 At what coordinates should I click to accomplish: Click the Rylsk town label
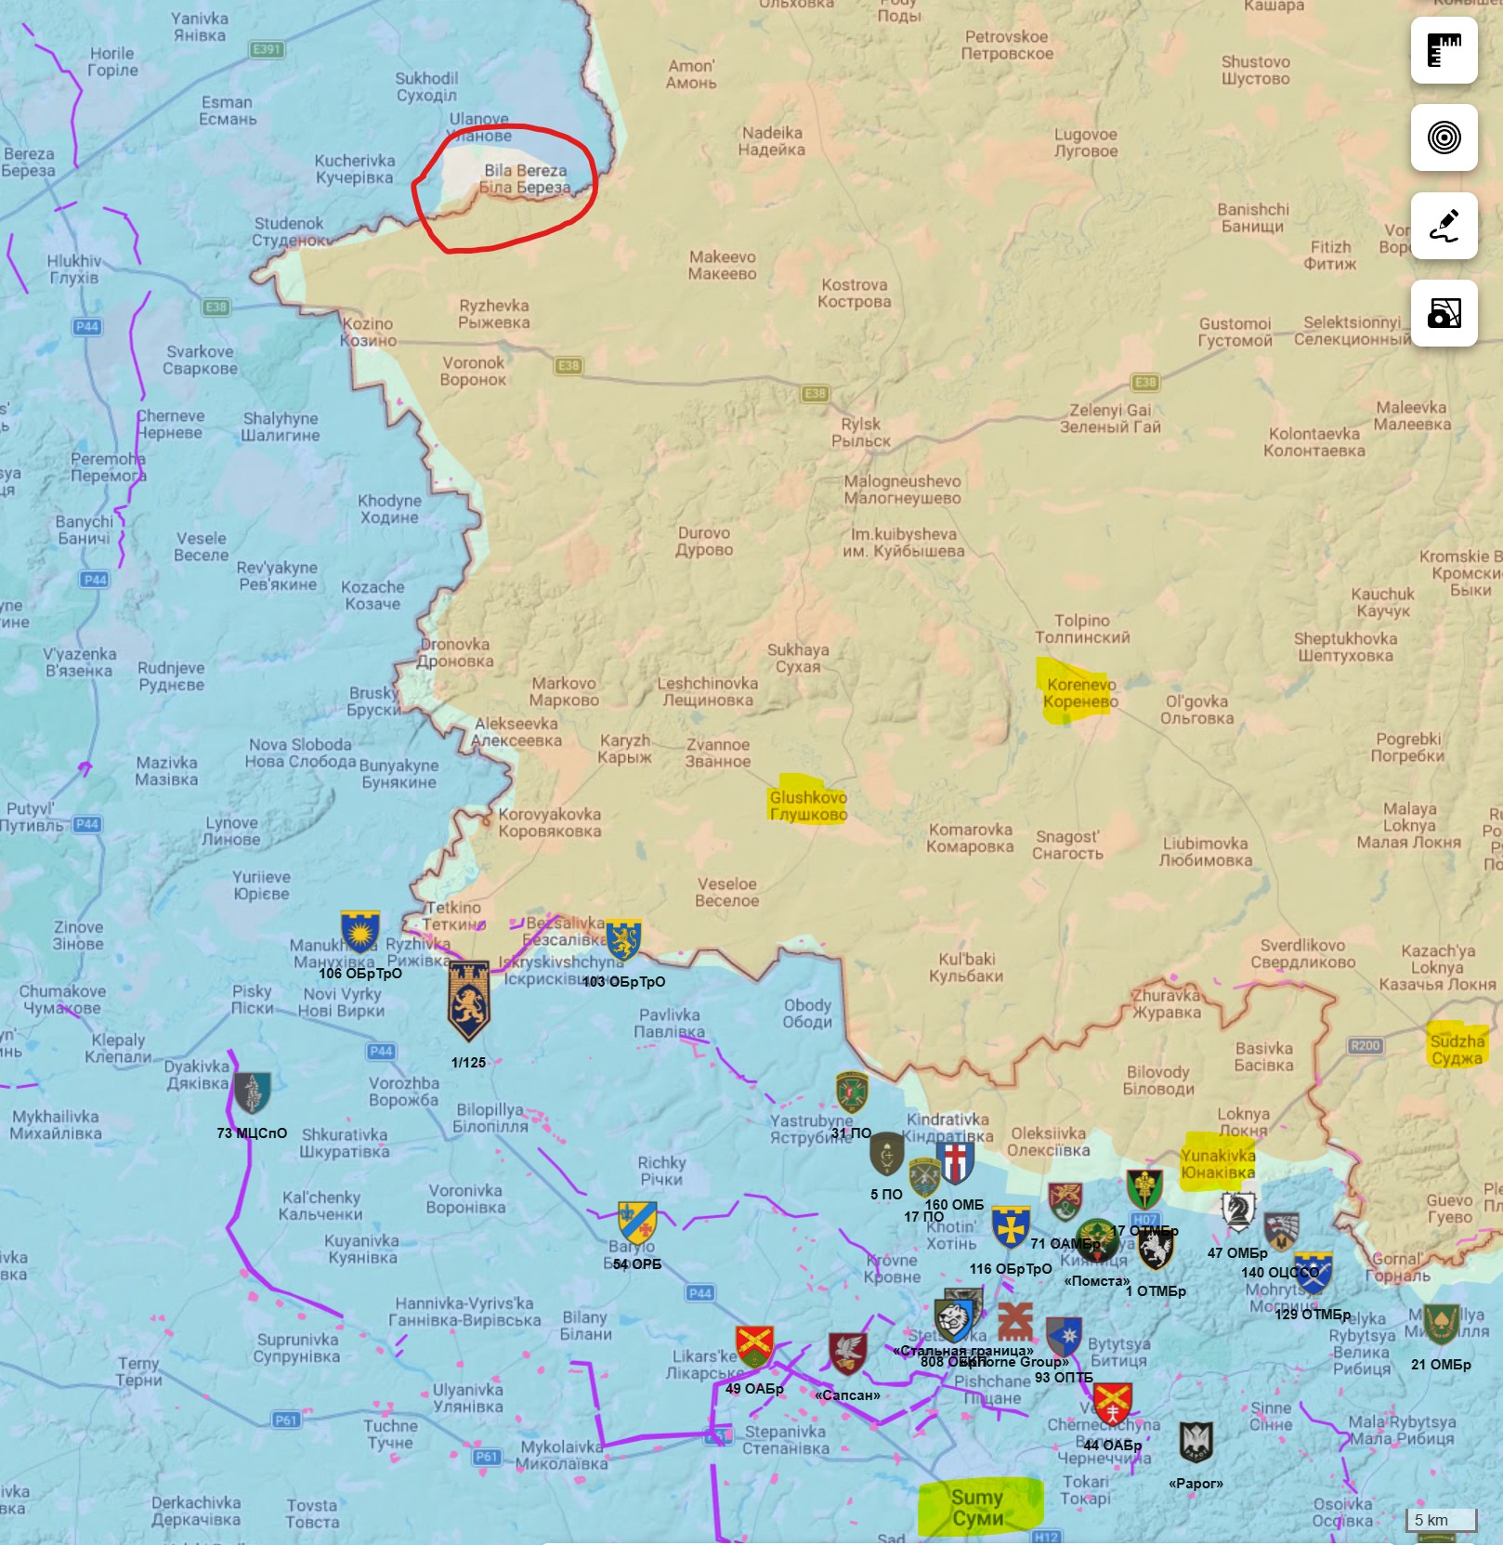[861, 433]
